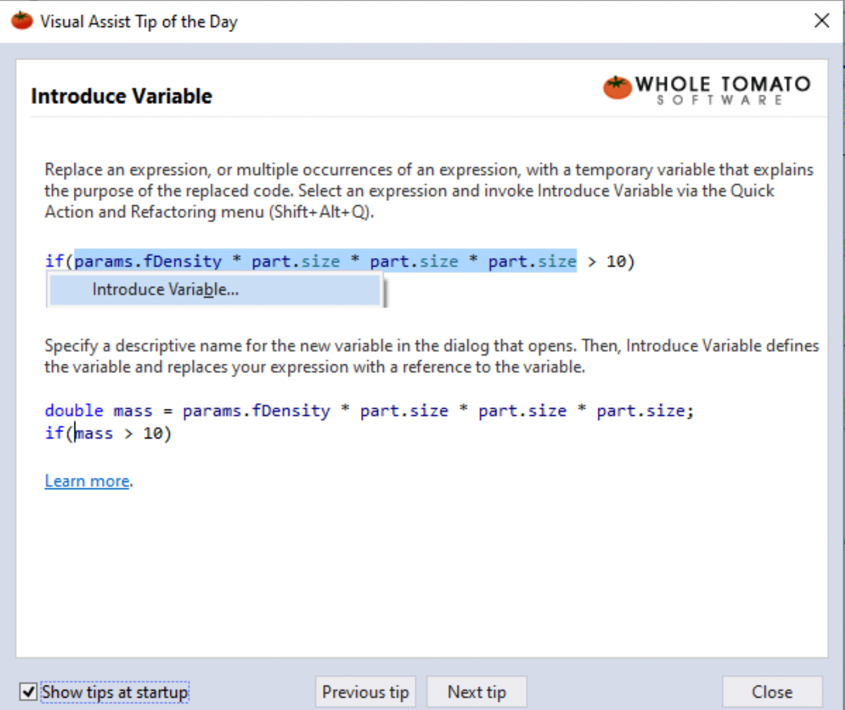Viewport: 845px width, 710px height.
Task: Click the Whole Tomato Software logo
Action: tap(707, 89)
